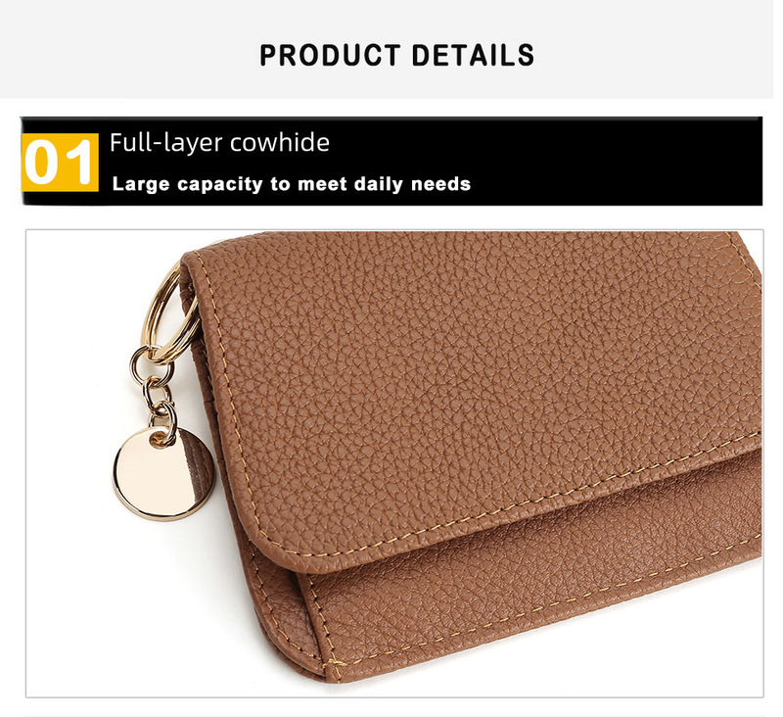Click the medium gold ring below the key ring
783x717 pixels.
pyautogui.click(x=152, y=365)
